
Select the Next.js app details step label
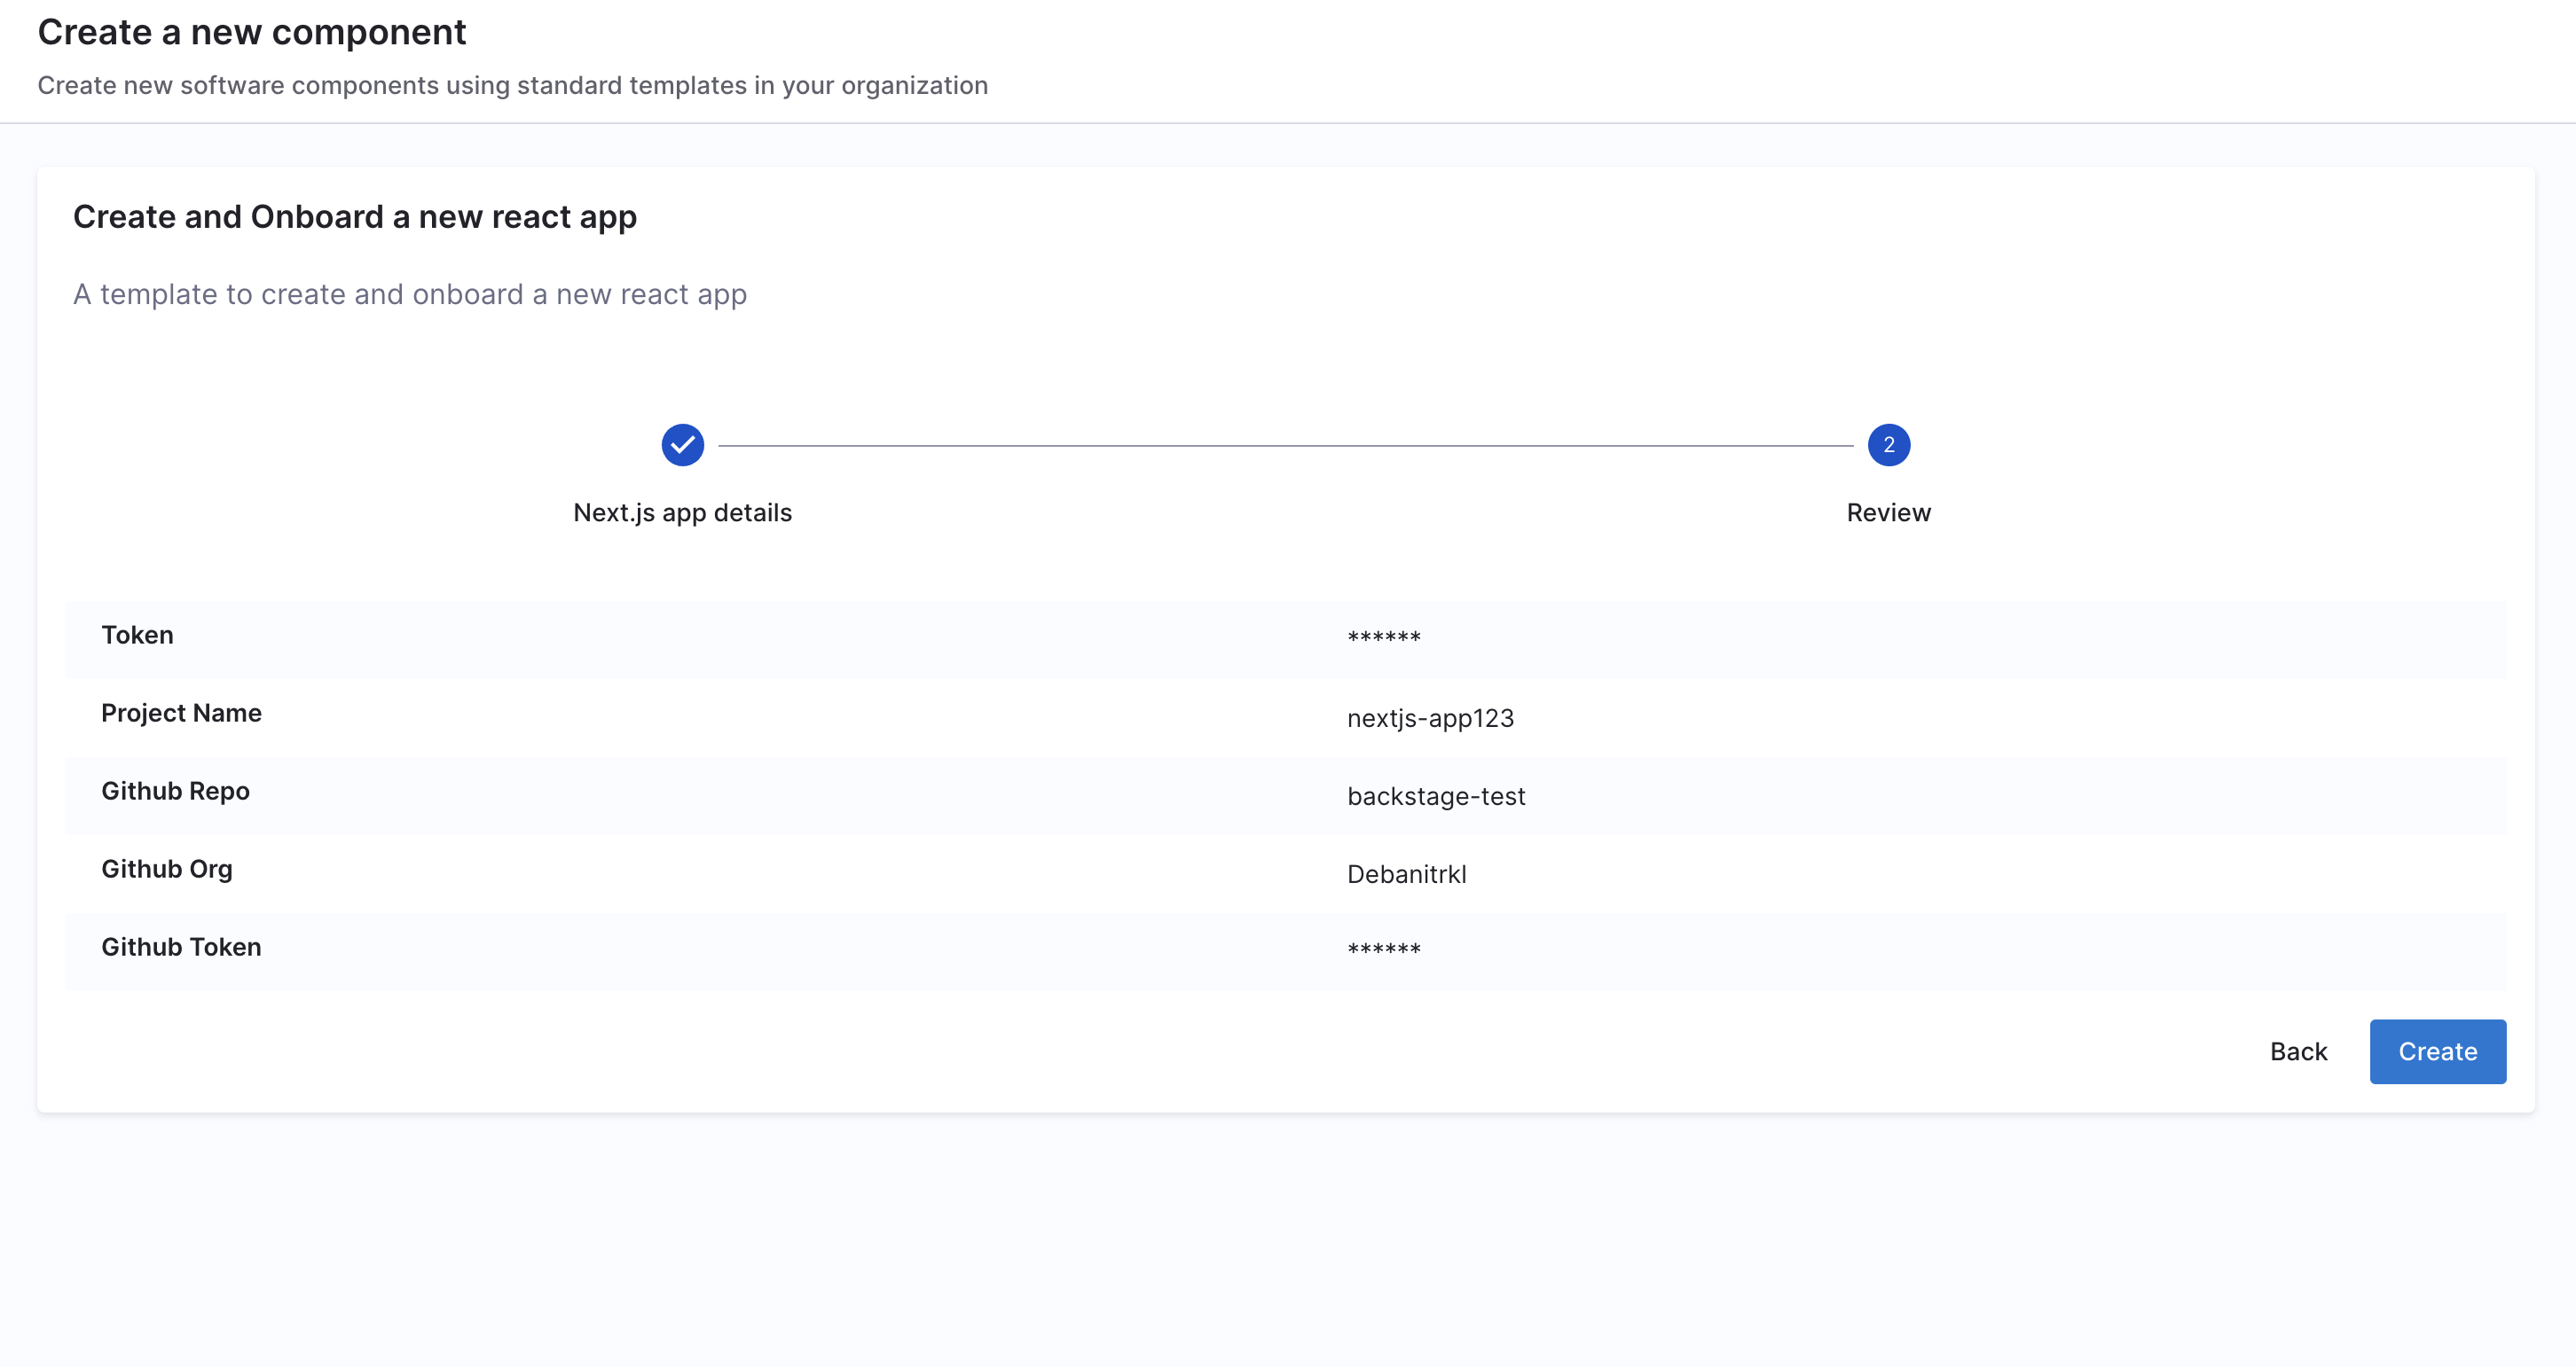[x=682, y=512]
